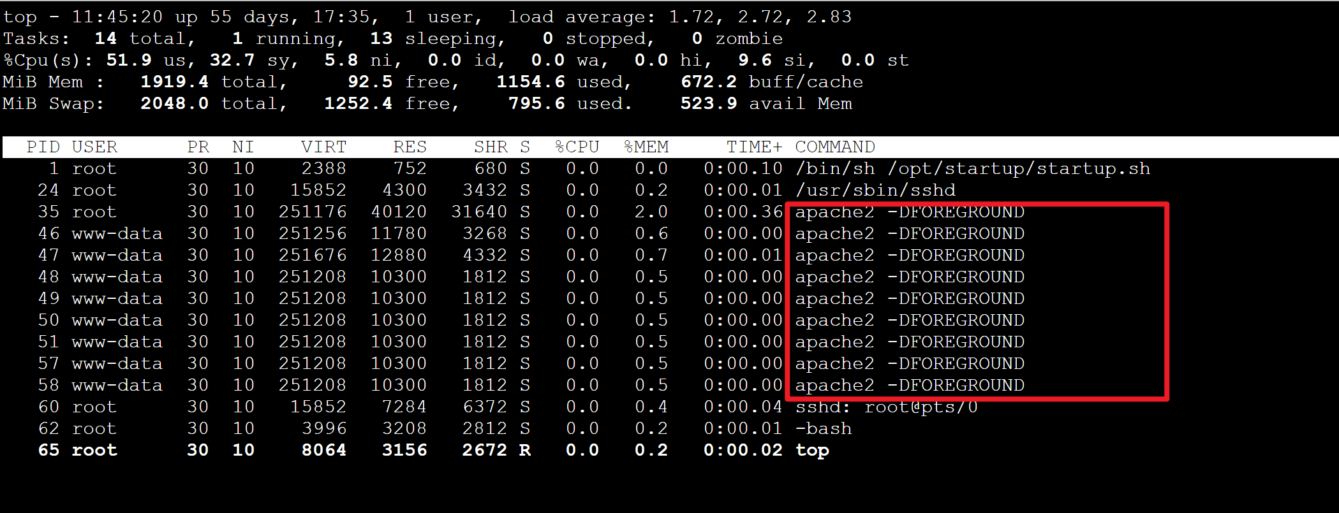Screen dimensions: 1339x513
Task: Select the 795.6 used swap value
Action: (x=536, y=104)
